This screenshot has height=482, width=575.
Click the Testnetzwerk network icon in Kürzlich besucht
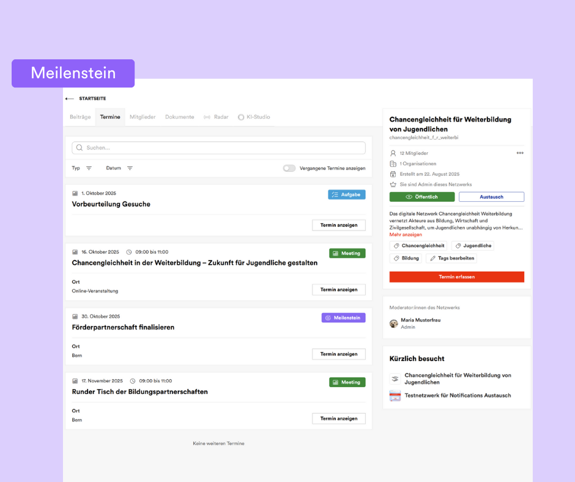[395, 396]
